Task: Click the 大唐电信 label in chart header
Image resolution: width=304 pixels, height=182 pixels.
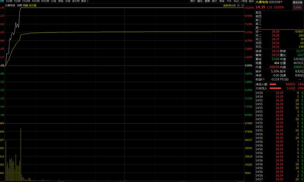Action: 10,5
